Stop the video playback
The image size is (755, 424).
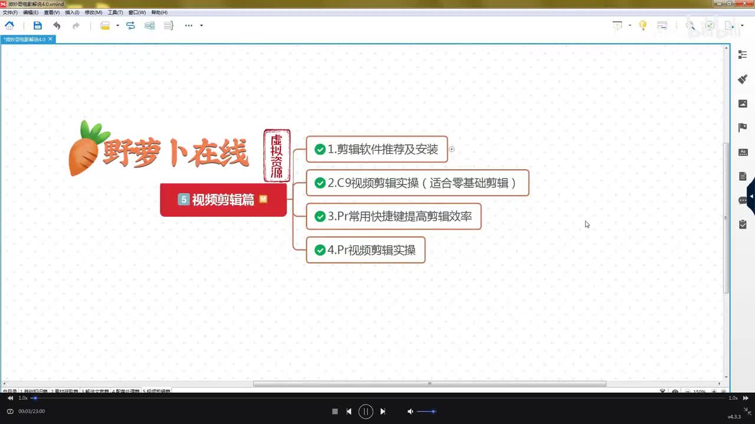[334, 412]
